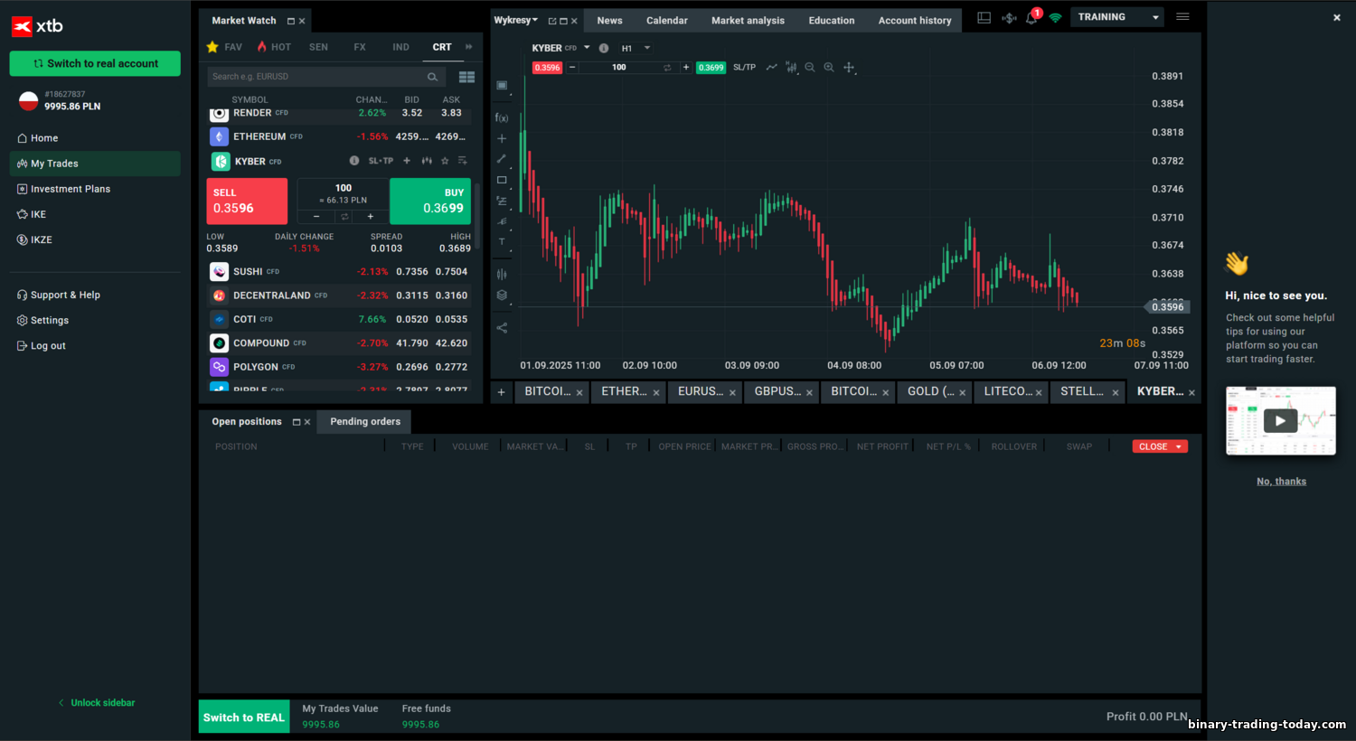Click the symbol search field
Screen dimensions: 1356x741
[316, 77]
